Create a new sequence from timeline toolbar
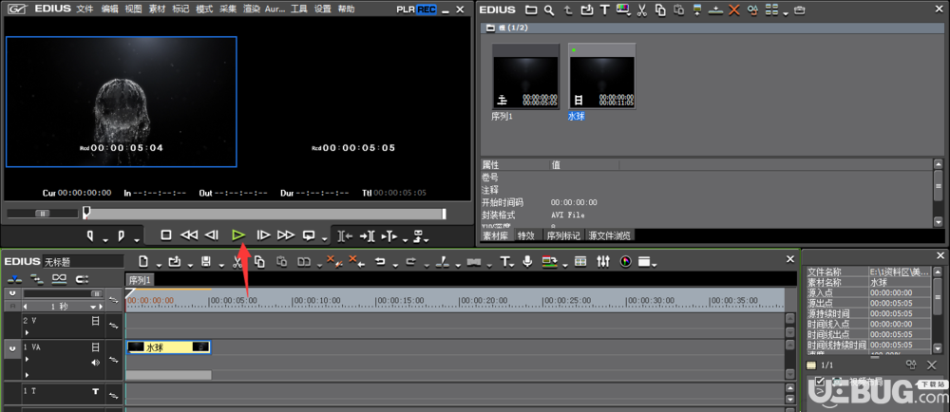Image resolution: width=950 pixels, height=412 pixels. click(143, 261)
